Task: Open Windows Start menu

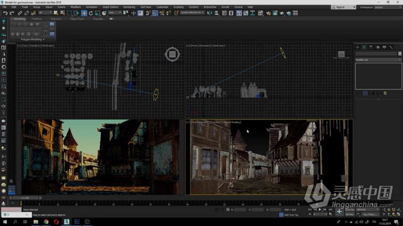Action: coord(5,222)
